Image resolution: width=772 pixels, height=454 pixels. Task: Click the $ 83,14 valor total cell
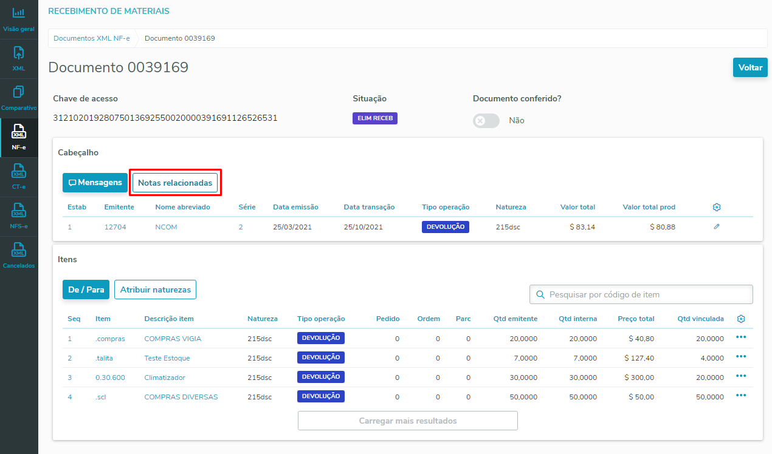[x=582, y=227]
